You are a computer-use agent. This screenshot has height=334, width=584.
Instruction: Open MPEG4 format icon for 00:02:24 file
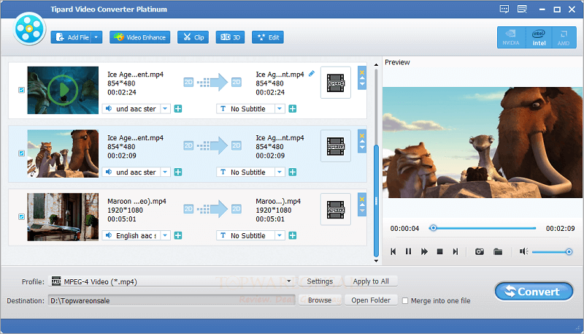pos(336,83)
